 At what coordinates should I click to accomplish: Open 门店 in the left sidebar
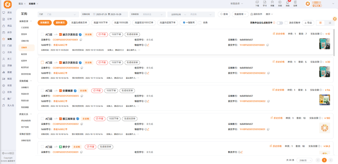coord(7,45)
